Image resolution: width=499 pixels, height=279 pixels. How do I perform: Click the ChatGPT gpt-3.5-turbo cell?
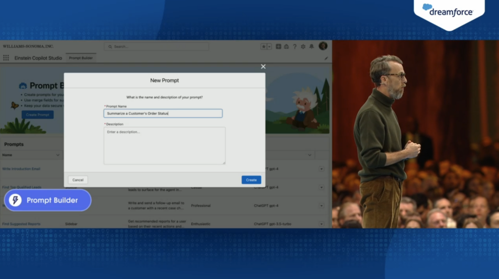coord(272,224)
